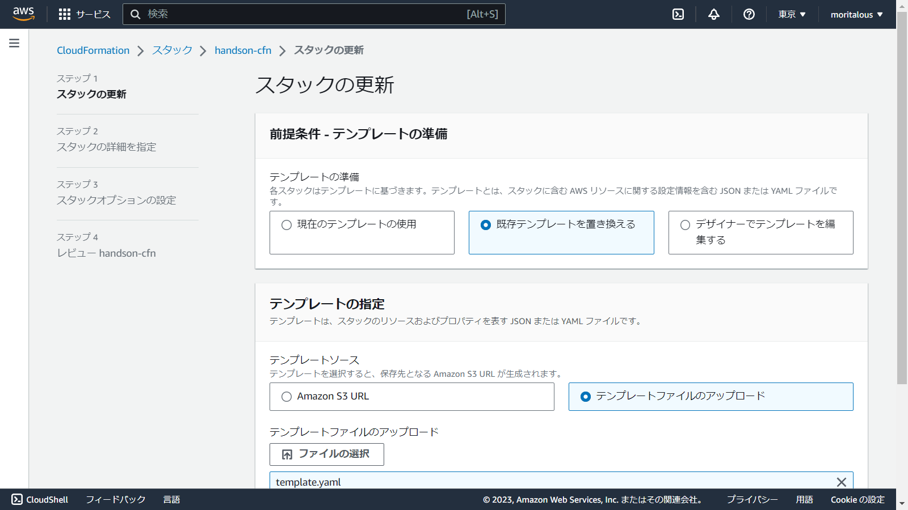Click the magnifier icon in the search bar

(136, 14)
